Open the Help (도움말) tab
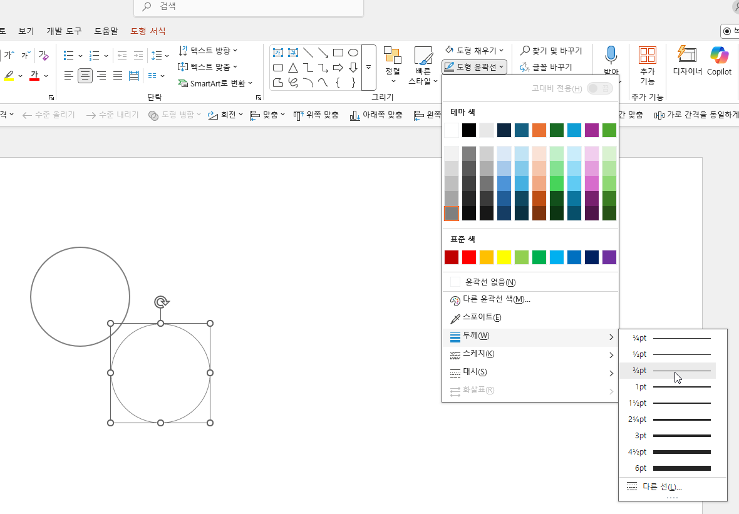This screenshot has width=739, height=514. pyautogui.click(x=106, y=31)
